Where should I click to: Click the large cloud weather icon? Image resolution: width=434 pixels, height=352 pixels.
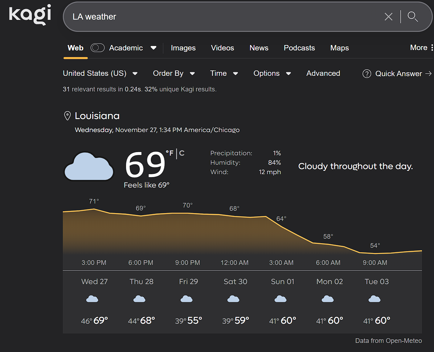pos(89,167)
